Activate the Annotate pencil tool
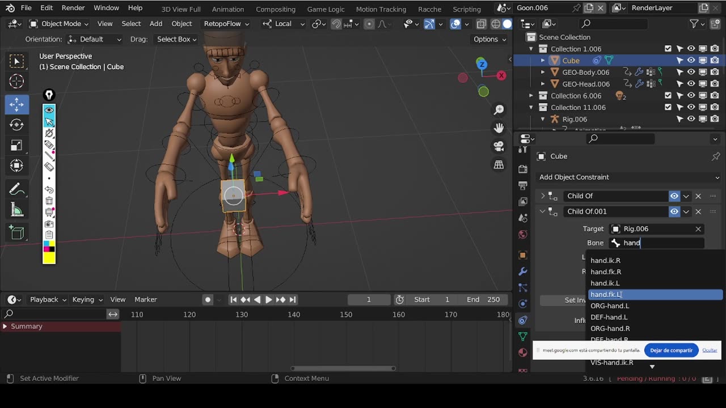Viewport: 726px width, 408px height. click(16, 189)
